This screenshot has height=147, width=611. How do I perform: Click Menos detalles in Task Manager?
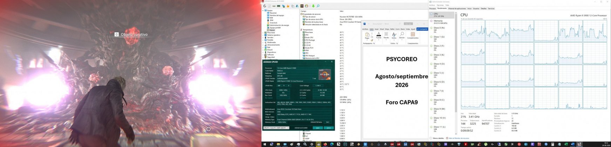click(x=437, y=138)
